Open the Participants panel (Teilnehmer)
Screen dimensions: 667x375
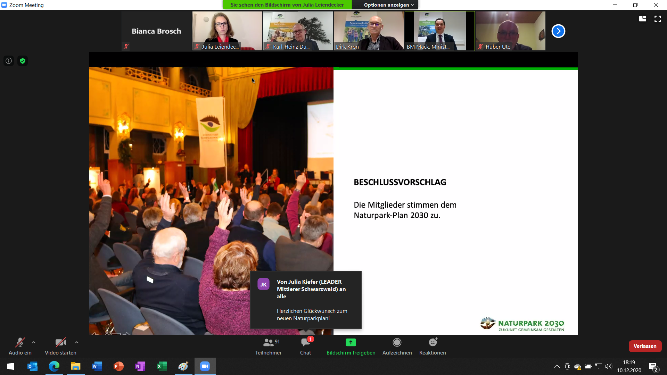268,346
